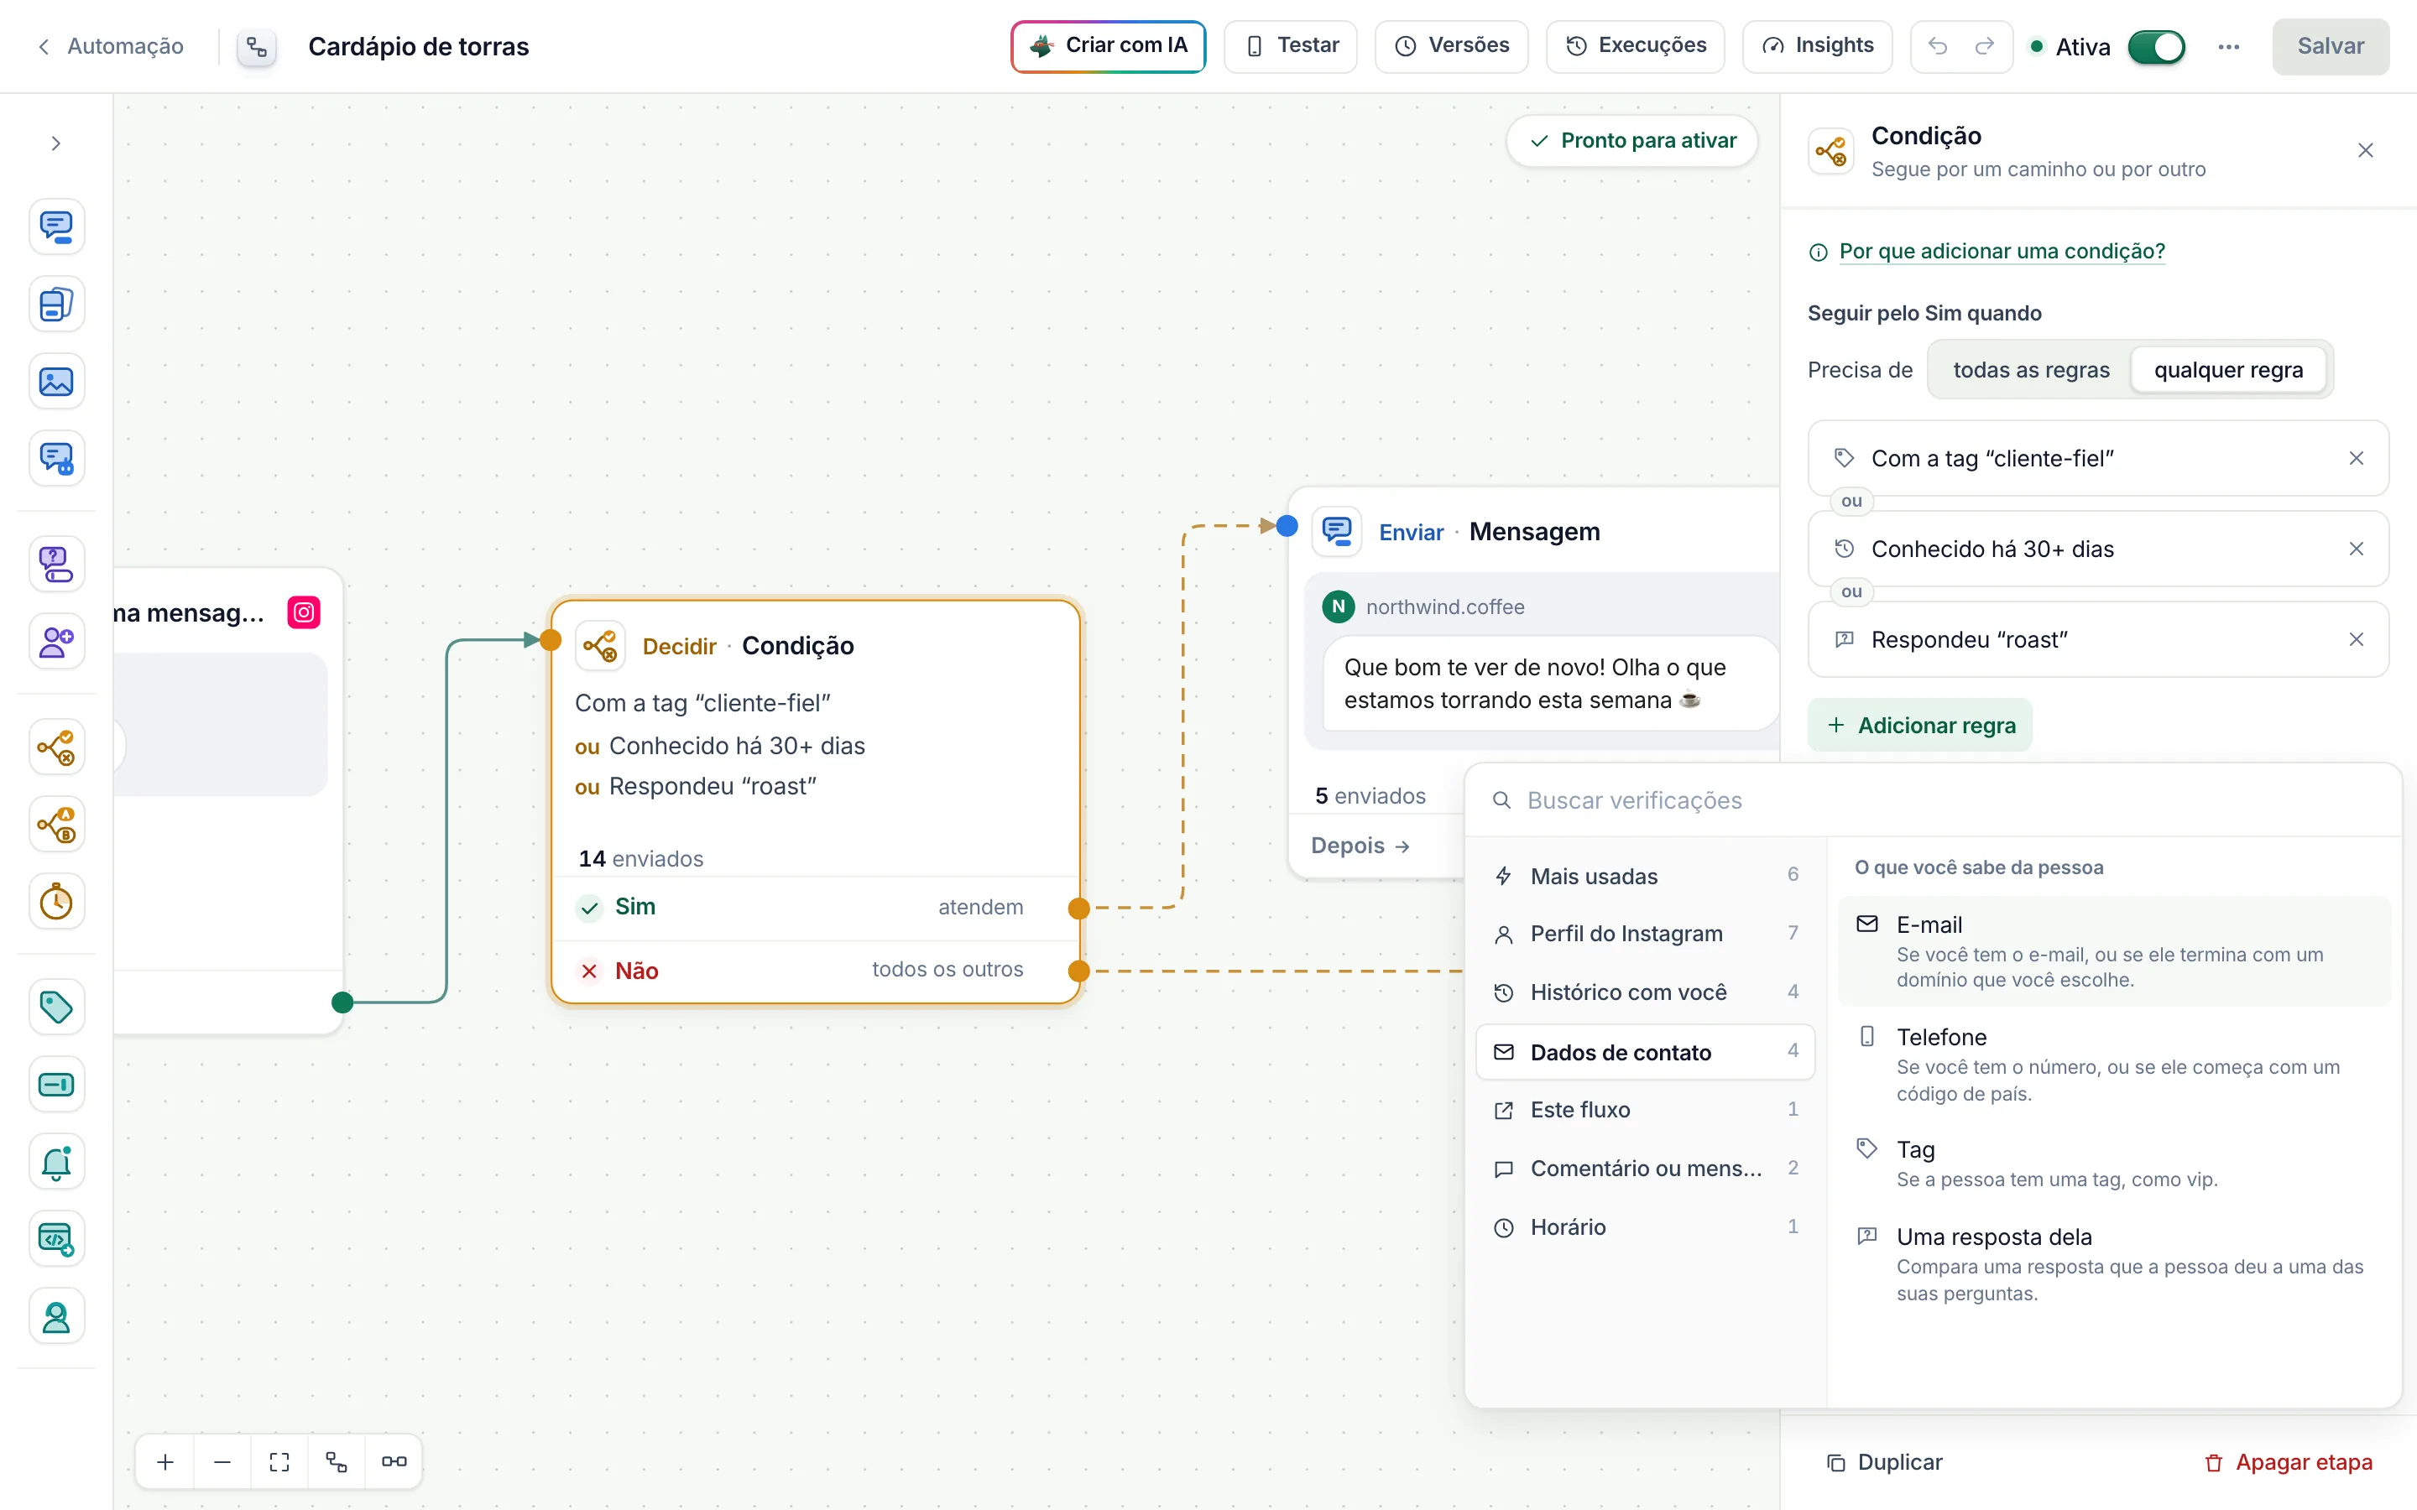Select the image step icon in sidebar
The height and width of the screenshot is (1510, 2417).
(x=56, y=382)
